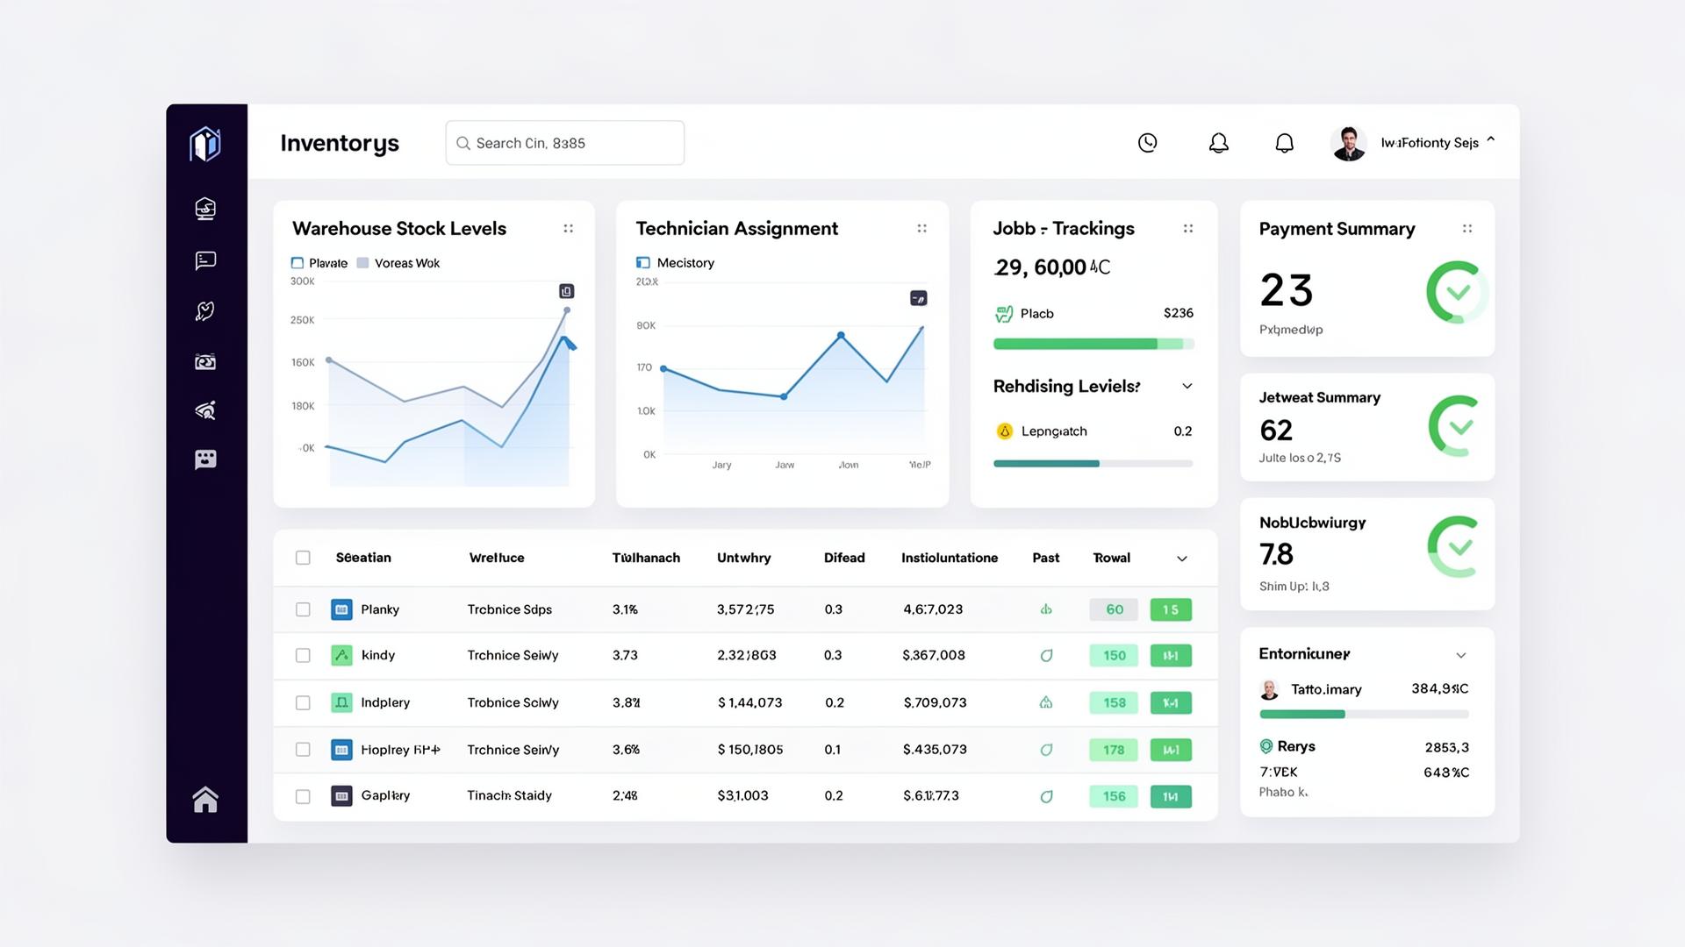Check the Planky row checkbox

303,609
